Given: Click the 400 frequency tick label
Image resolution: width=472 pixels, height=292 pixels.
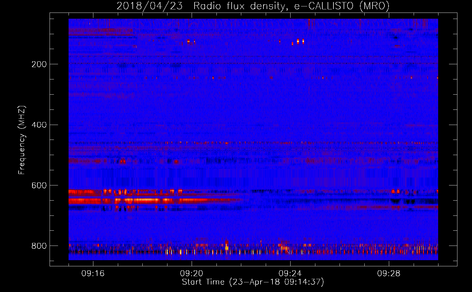Looking at the screenshot, I should pyautogui.click(x=39, y=125).
